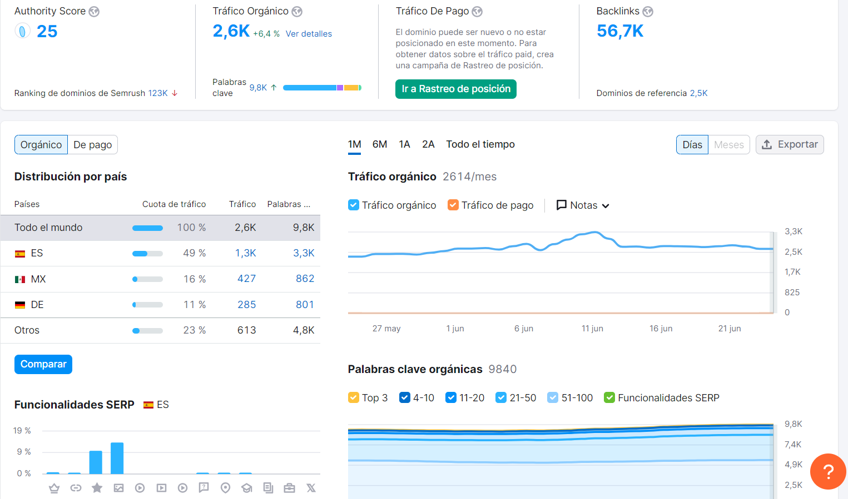Image resolution: width=848 pixels, height=499 pixels.
Task: Toggle the 21-50 positions checkbox
Action: pyautogui.click(x=501, y=397)
